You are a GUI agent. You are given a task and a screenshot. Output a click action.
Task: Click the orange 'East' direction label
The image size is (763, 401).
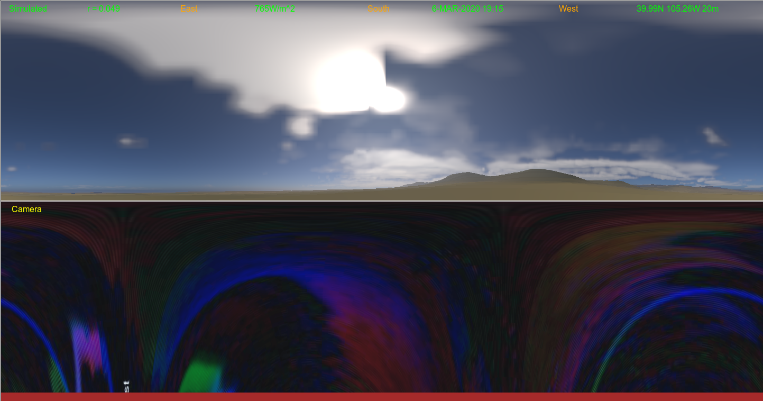click(189, 9)
